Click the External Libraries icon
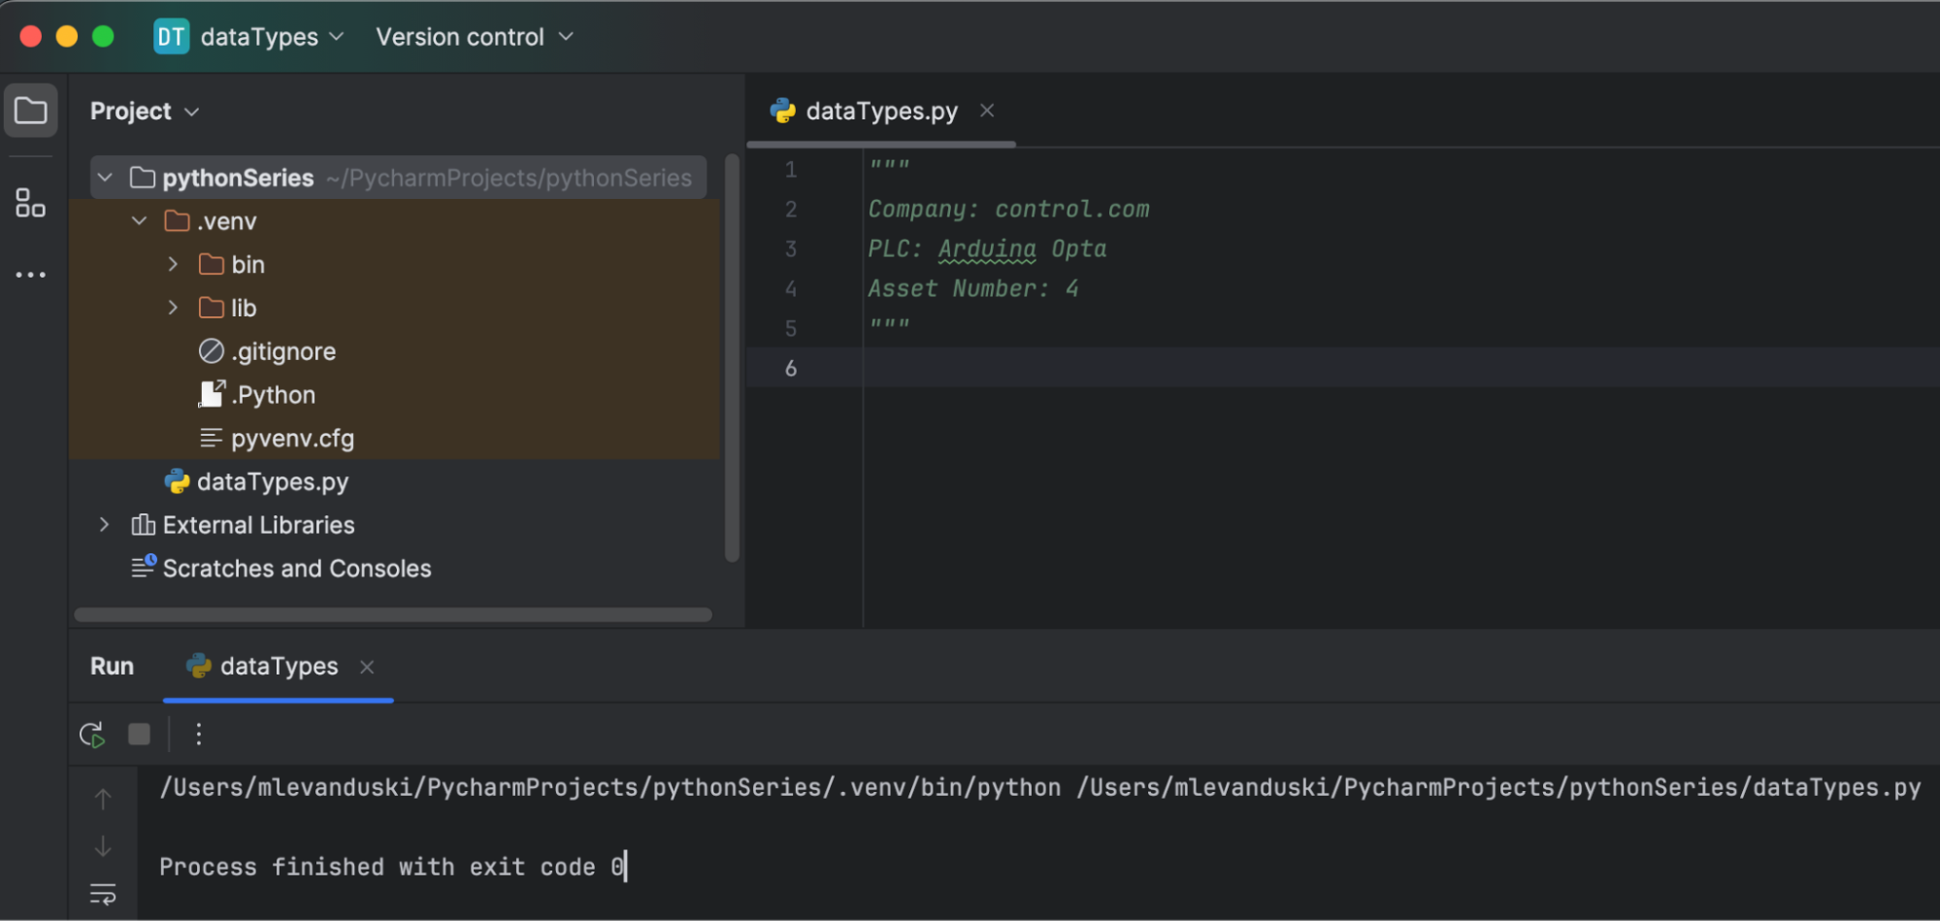Screen dimensions: 1940x921 (143, 525)
